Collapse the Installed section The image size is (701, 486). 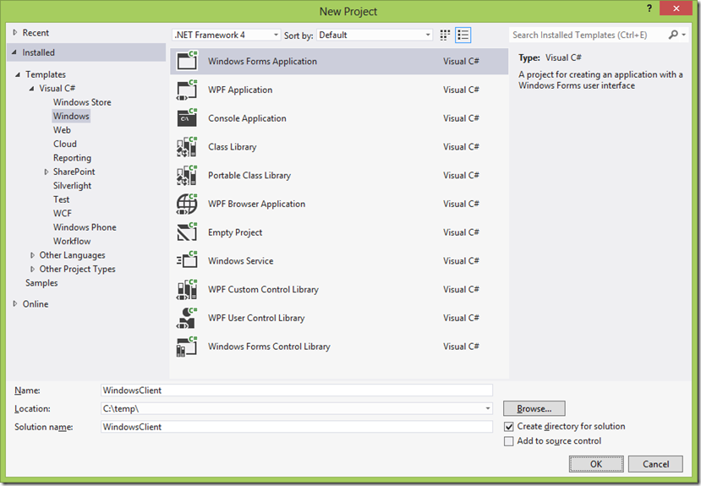pyautogui.click(x=14, y=52)
